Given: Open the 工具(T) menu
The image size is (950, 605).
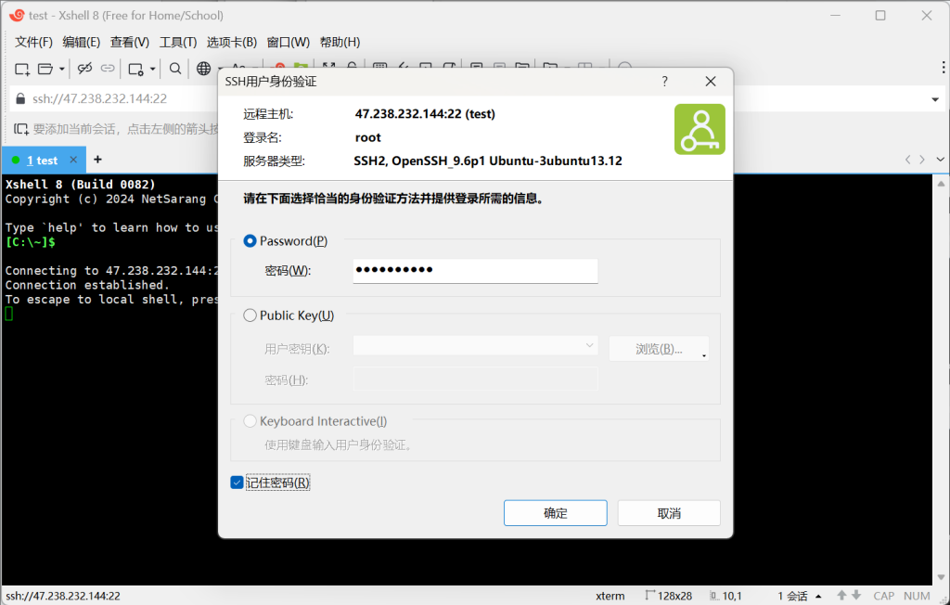Looking at the screenshot, I should click(178, 42).
